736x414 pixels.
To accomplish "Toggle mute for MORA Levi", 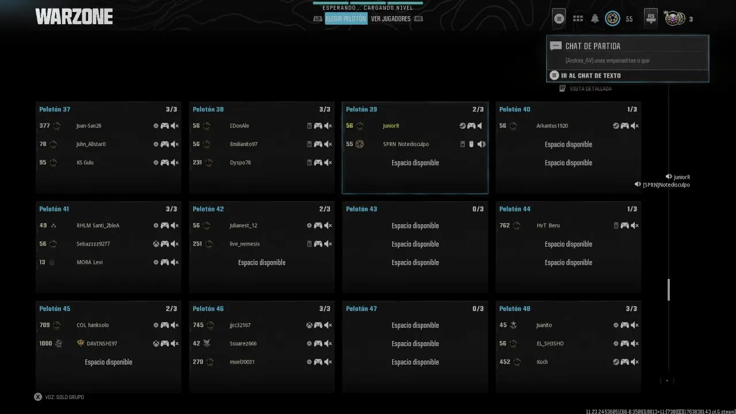I will (x=175, y=262).
